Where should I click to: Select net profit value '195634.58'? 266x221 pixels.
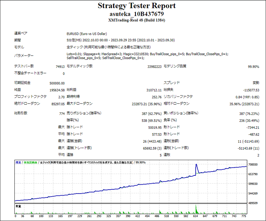[57, 90]
